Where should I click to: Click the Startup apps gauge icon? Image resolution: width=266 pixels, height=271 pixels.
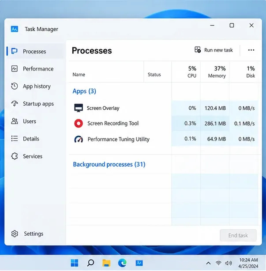(15, 104)
